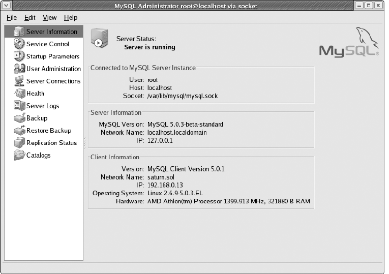Click the user value 'root'
389x274 pixels.
[153, 80]
